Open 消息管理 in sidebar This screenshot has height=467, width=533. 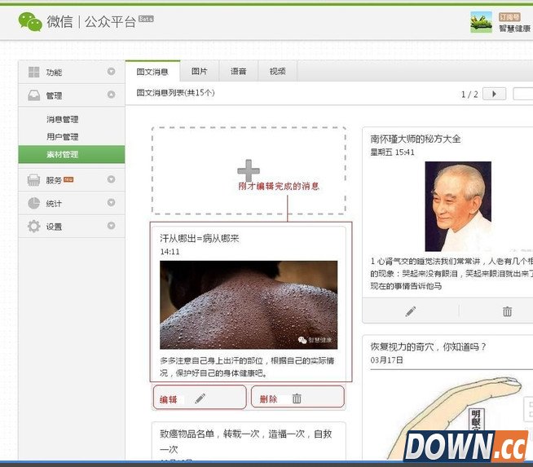coord(63,119)
